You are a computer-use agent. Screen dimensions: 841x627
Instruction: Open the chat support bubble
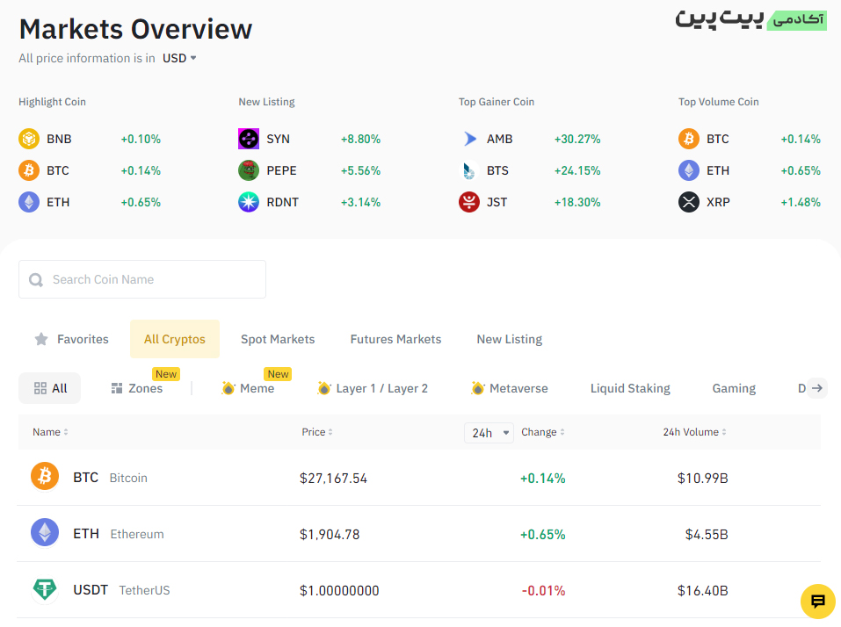tap(818, 602)
